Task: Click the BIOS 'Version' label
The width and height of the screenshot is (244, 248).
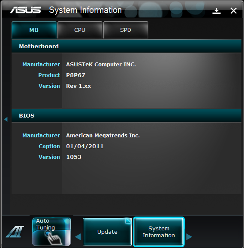Action: click(x=49, y=157)
